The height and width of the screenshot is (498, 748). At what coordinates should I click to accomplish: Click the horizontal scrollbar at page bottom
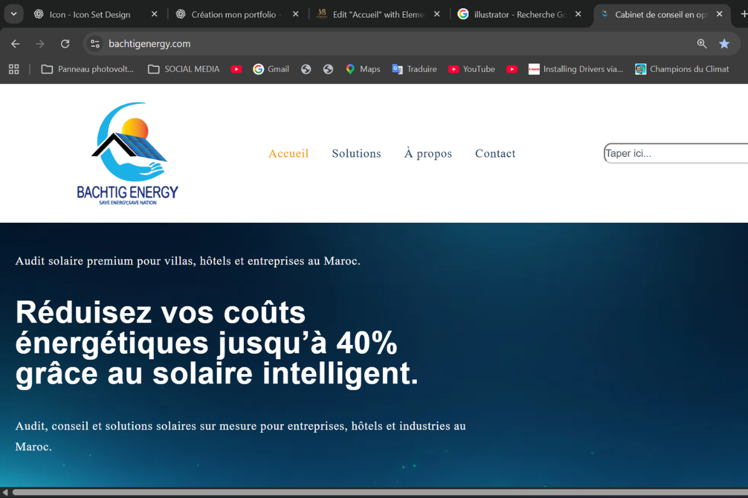[x=380, y=492]
